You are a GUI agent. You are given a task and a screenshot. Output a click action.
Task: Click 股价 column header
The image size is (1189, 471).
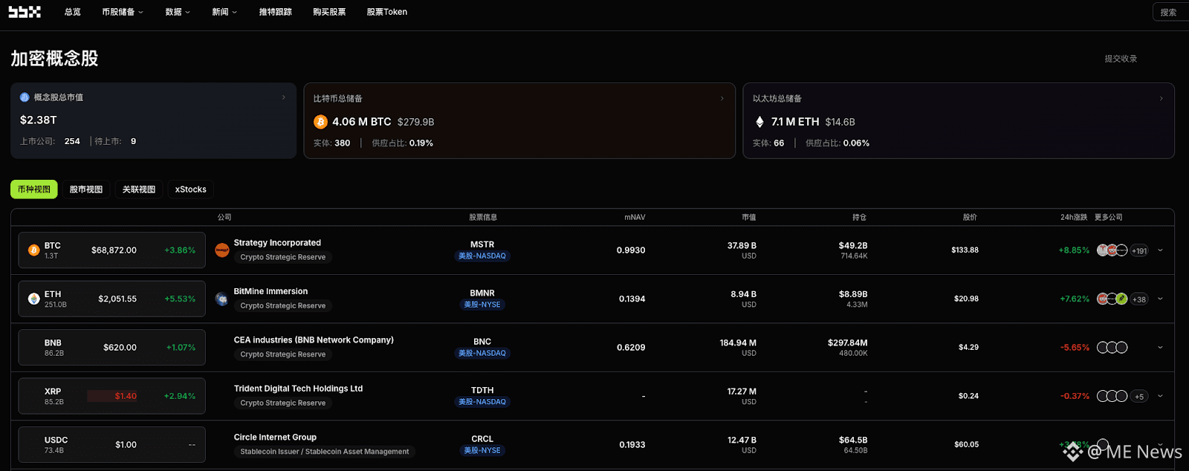[970, 218]
